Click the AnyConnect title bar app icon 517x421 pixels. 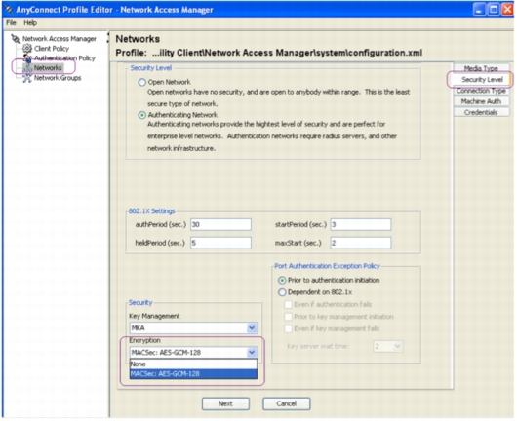(x=9, y=10)
